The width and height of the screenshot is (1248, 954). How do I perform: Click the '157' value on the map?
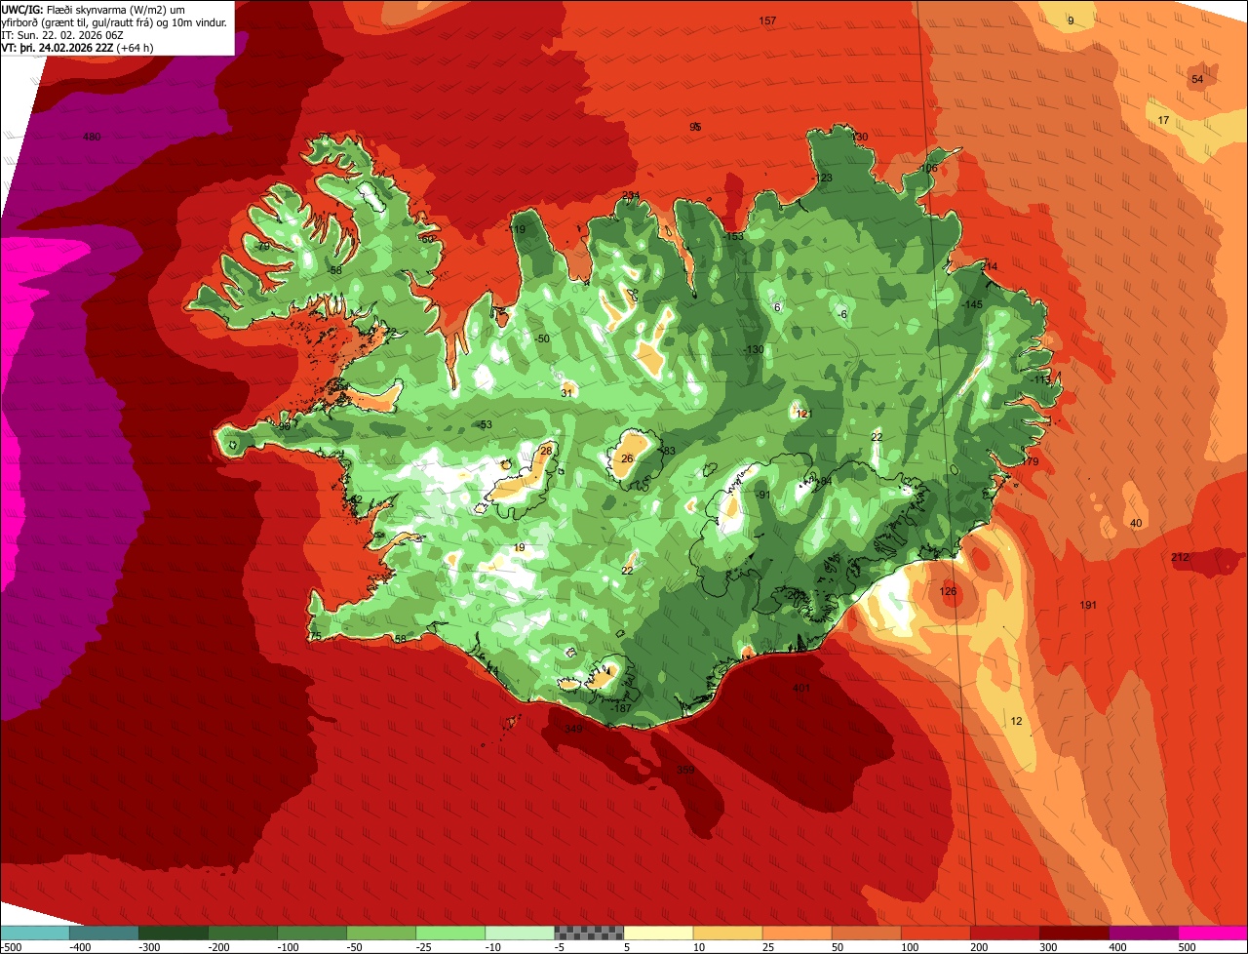click(x=767, y=20)
